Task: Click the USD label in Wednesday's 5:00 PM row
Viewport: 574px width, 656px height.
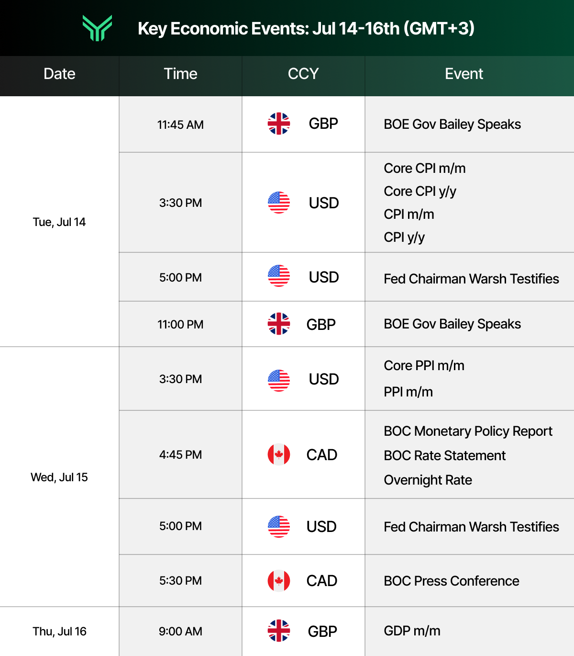Action: coord(321,527)
